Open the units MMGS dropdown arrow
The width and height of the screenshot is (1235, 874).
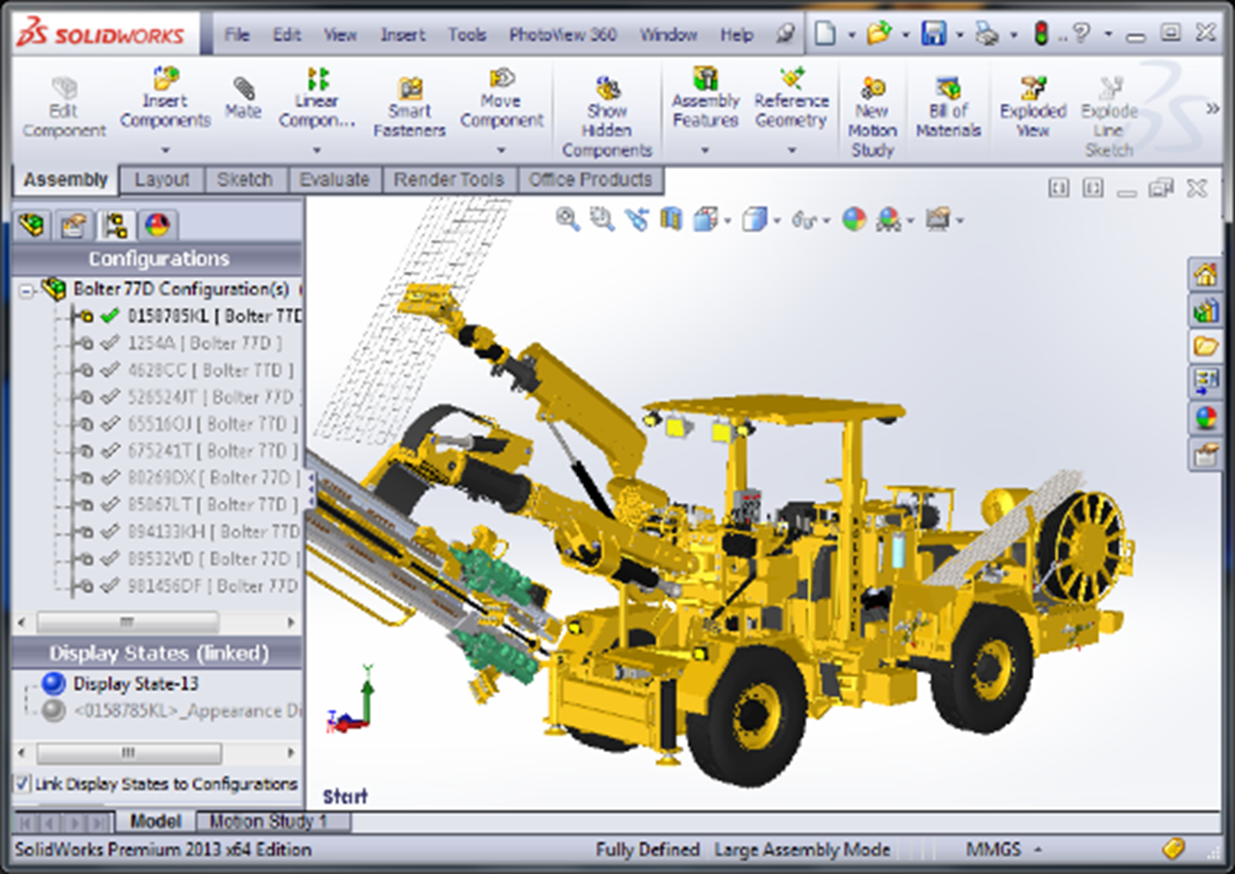click(x=1038, y=850)
